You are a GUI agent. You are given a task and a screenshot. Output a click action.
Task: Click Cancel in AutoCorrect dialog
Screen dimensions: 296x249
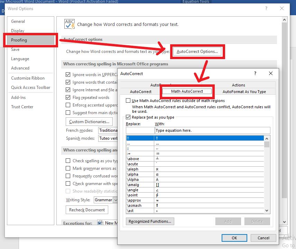(263, 238)
